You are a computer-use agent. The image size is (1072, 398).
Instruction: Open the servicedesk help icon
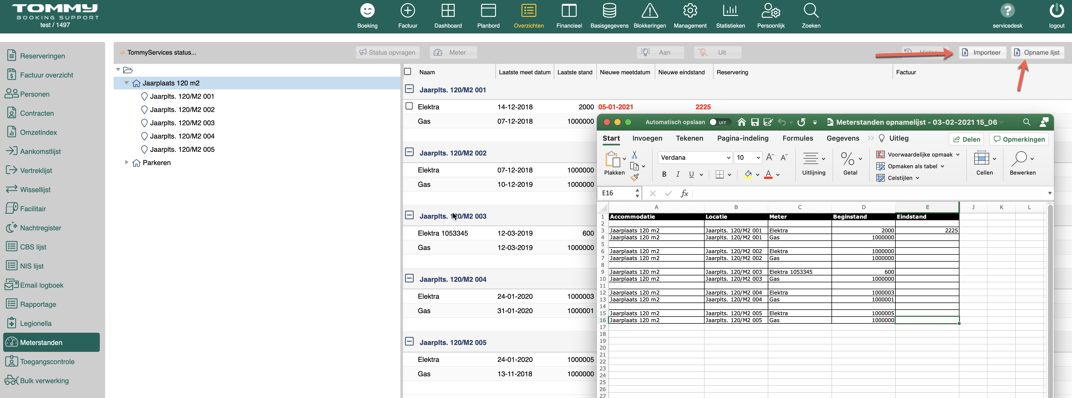click(x=1007, y=11)
